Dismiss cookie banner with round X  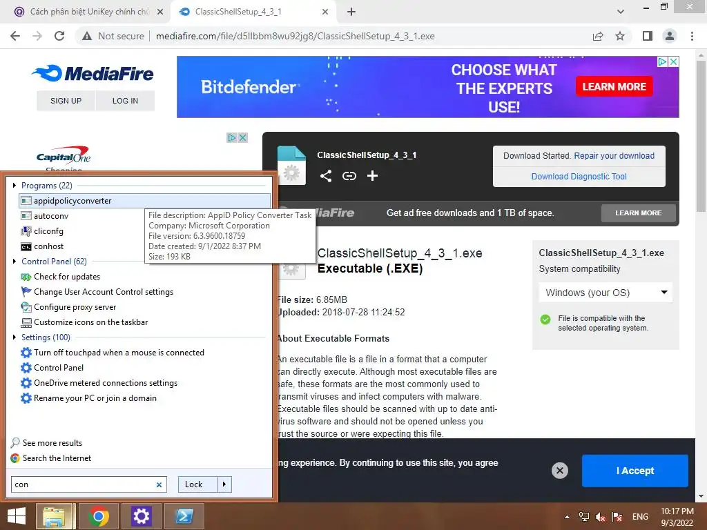pos(559,471)
